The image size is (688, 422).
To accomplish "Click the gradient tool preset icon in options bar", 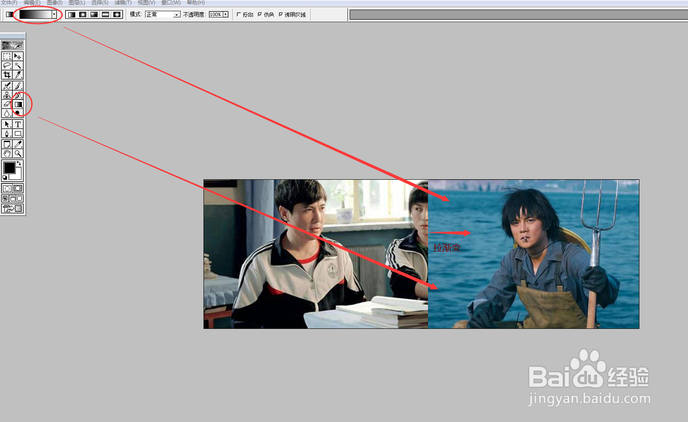I will pos(9,14).
